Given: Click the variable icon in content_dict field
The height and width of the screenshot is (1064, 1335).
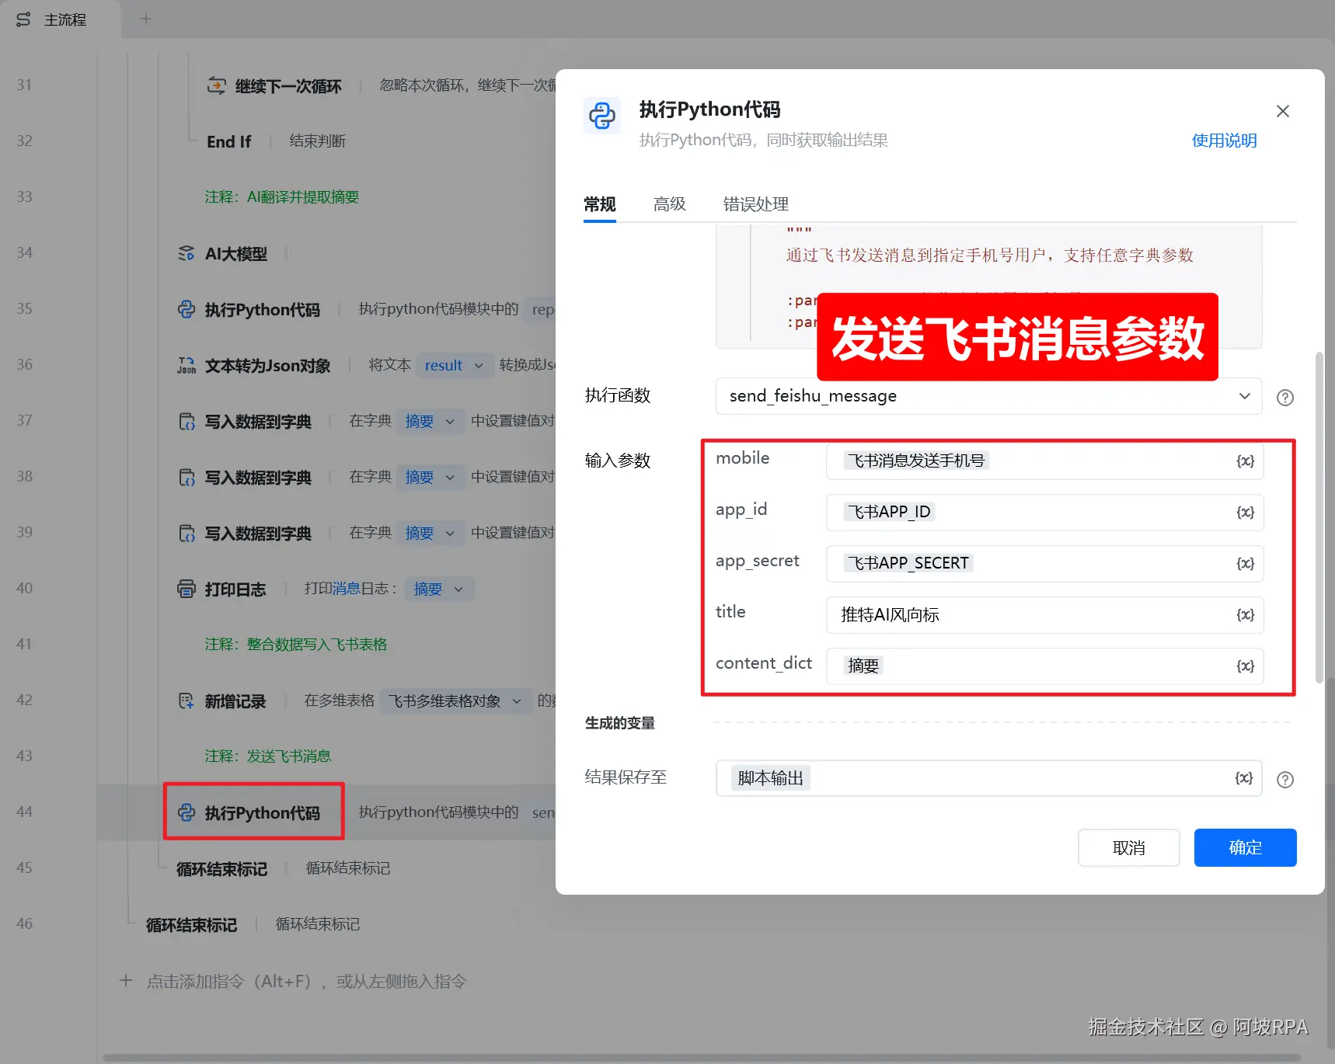Looking at the screenshot, I should 1245,666.
